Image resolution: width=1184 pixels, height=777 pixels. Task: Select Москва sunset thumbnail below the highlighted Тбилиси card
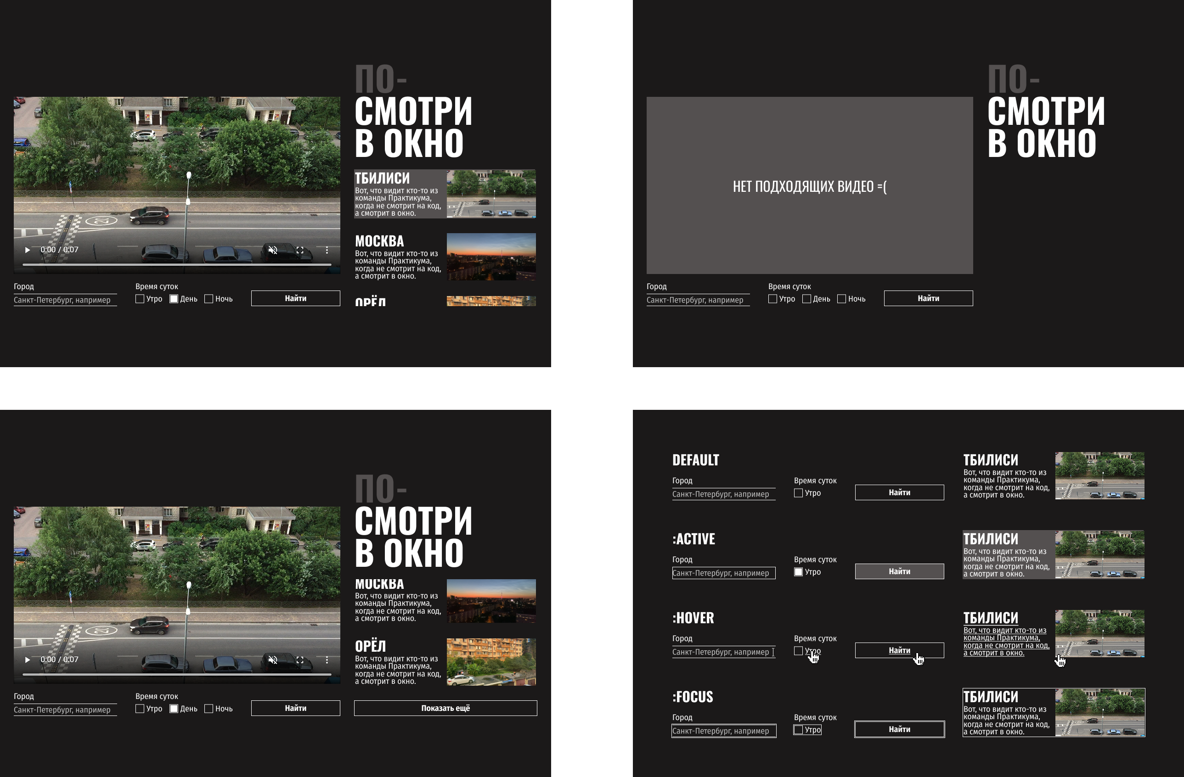coord(491,257)
